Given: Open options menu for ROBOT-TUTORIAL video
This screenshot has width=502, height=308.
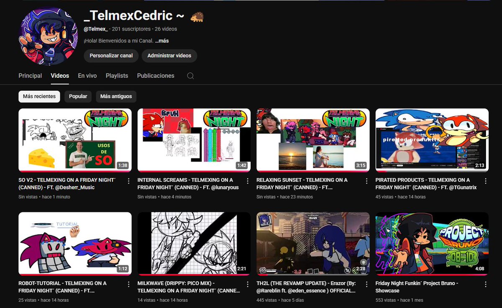Looking at the screenshot, I should click(x=129, y=284).
